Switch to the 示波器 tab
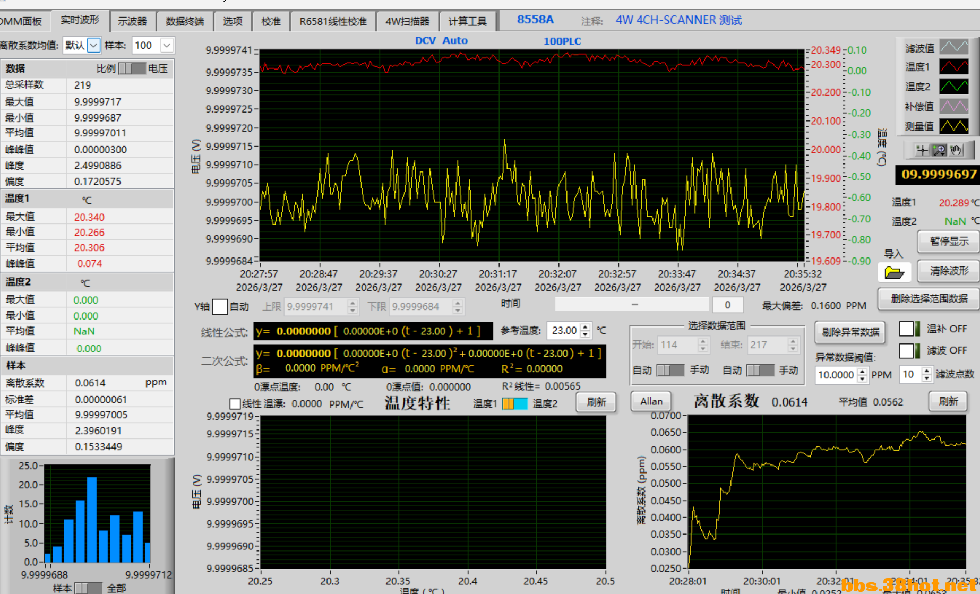Image resolution: width=980 pixels, height=594 pixels. pos(132,21)
